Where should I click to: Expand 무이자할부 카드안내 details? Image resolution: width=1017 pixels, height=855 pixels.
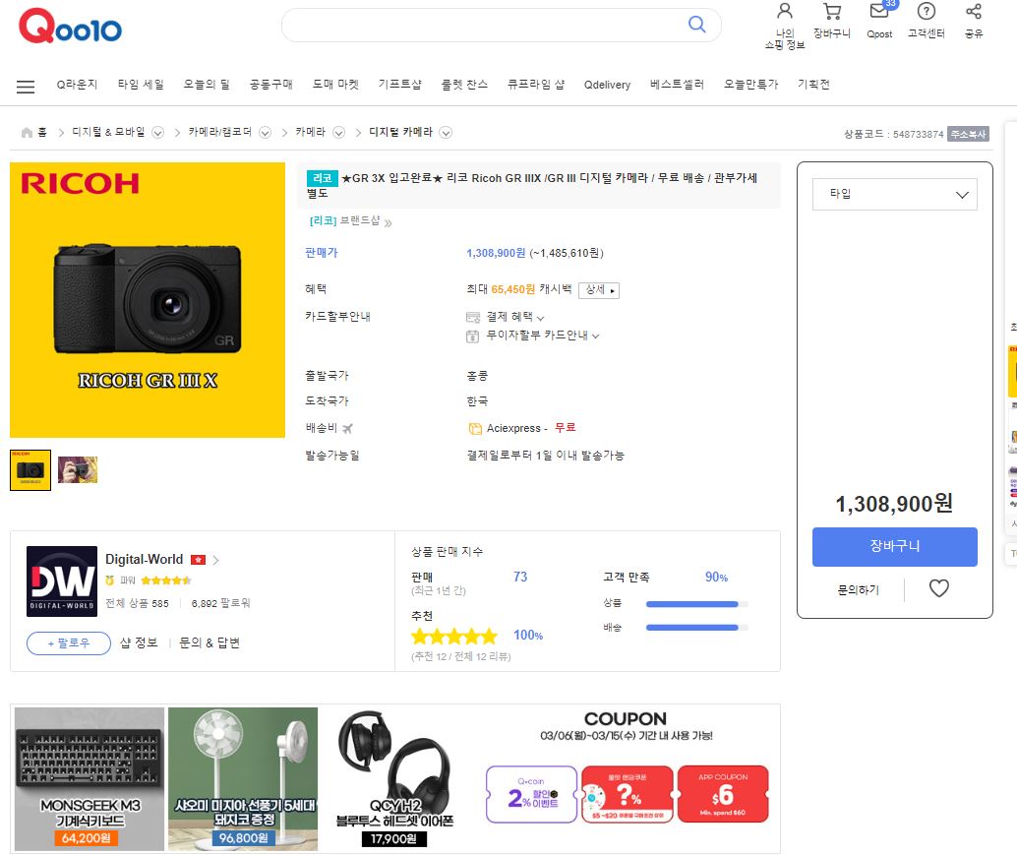click(595, 336)
